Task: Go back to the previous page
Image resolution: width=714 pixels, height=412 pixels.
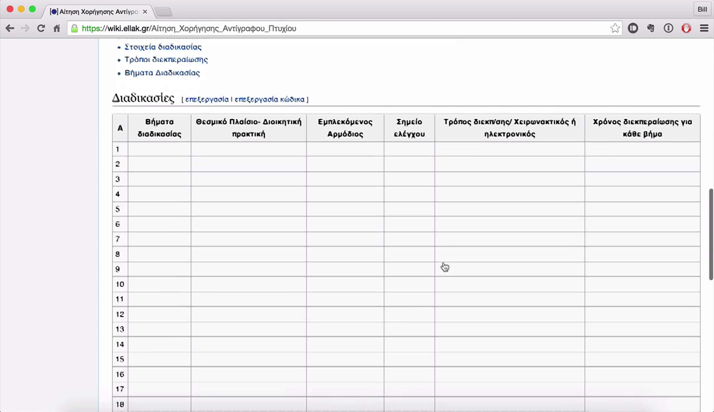Action: (10, 28)
